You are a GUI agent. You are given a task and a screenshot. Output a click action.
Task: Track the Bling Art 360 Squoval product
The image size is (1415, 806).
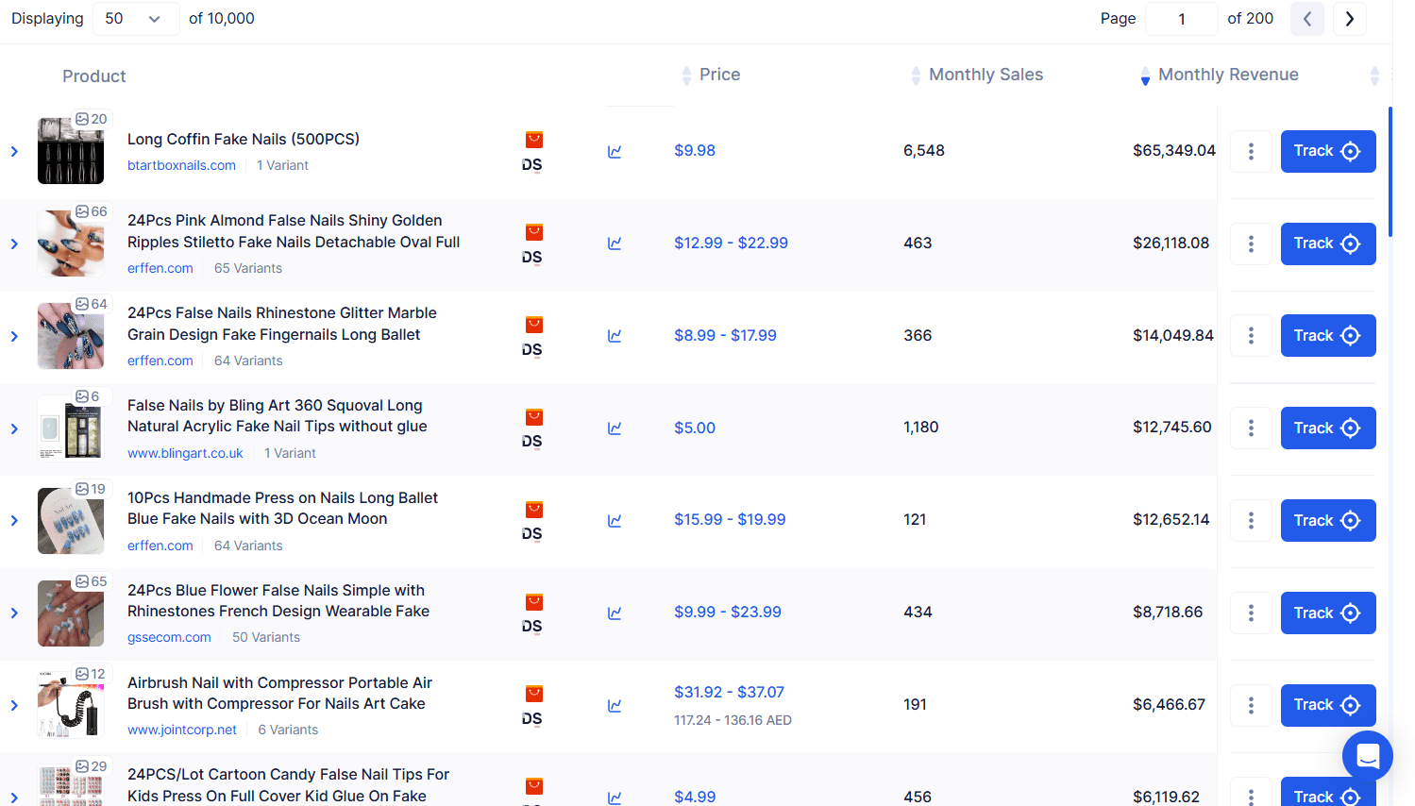point(1328,428)
